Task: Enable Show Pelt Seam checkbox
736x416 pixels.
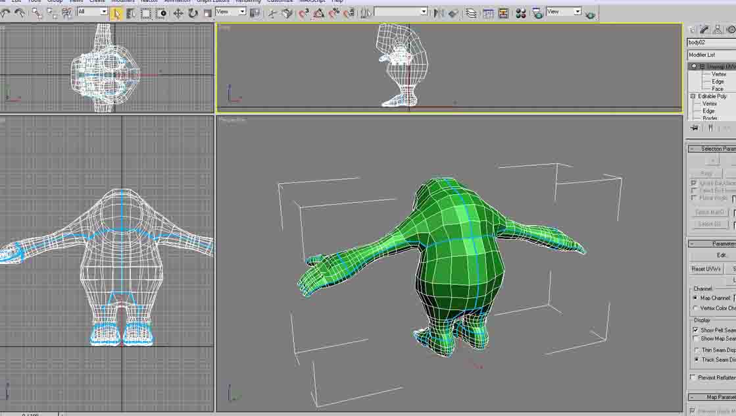Action: tap(695, 330)
